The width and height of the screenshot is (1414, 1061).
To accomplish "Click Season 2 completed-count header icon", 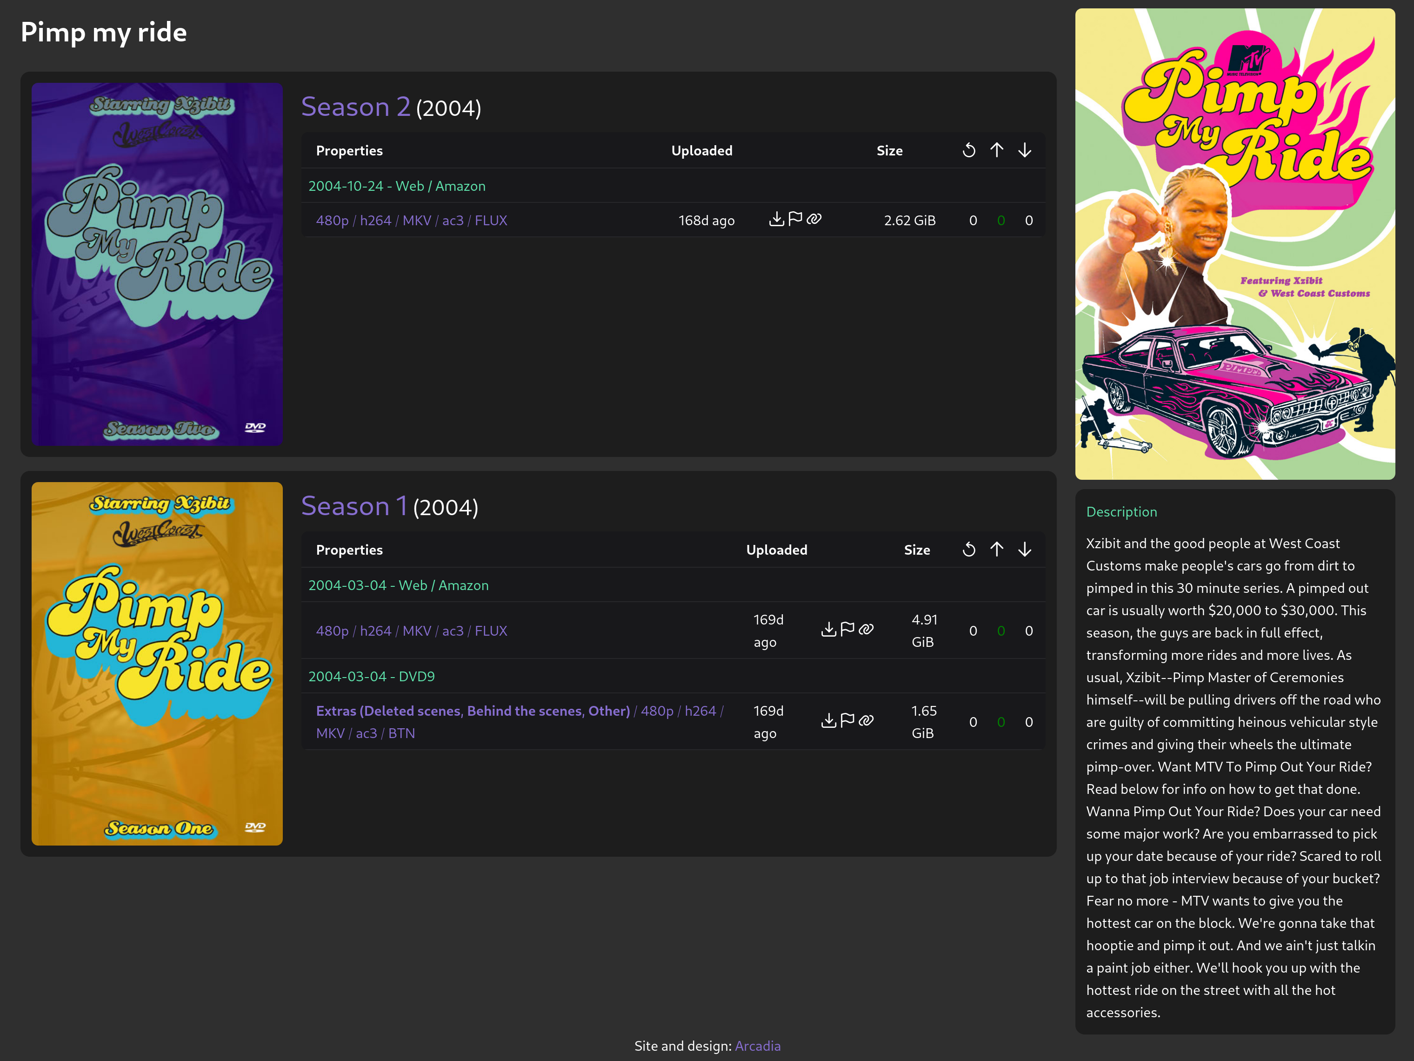I will (x=969, y=150).
